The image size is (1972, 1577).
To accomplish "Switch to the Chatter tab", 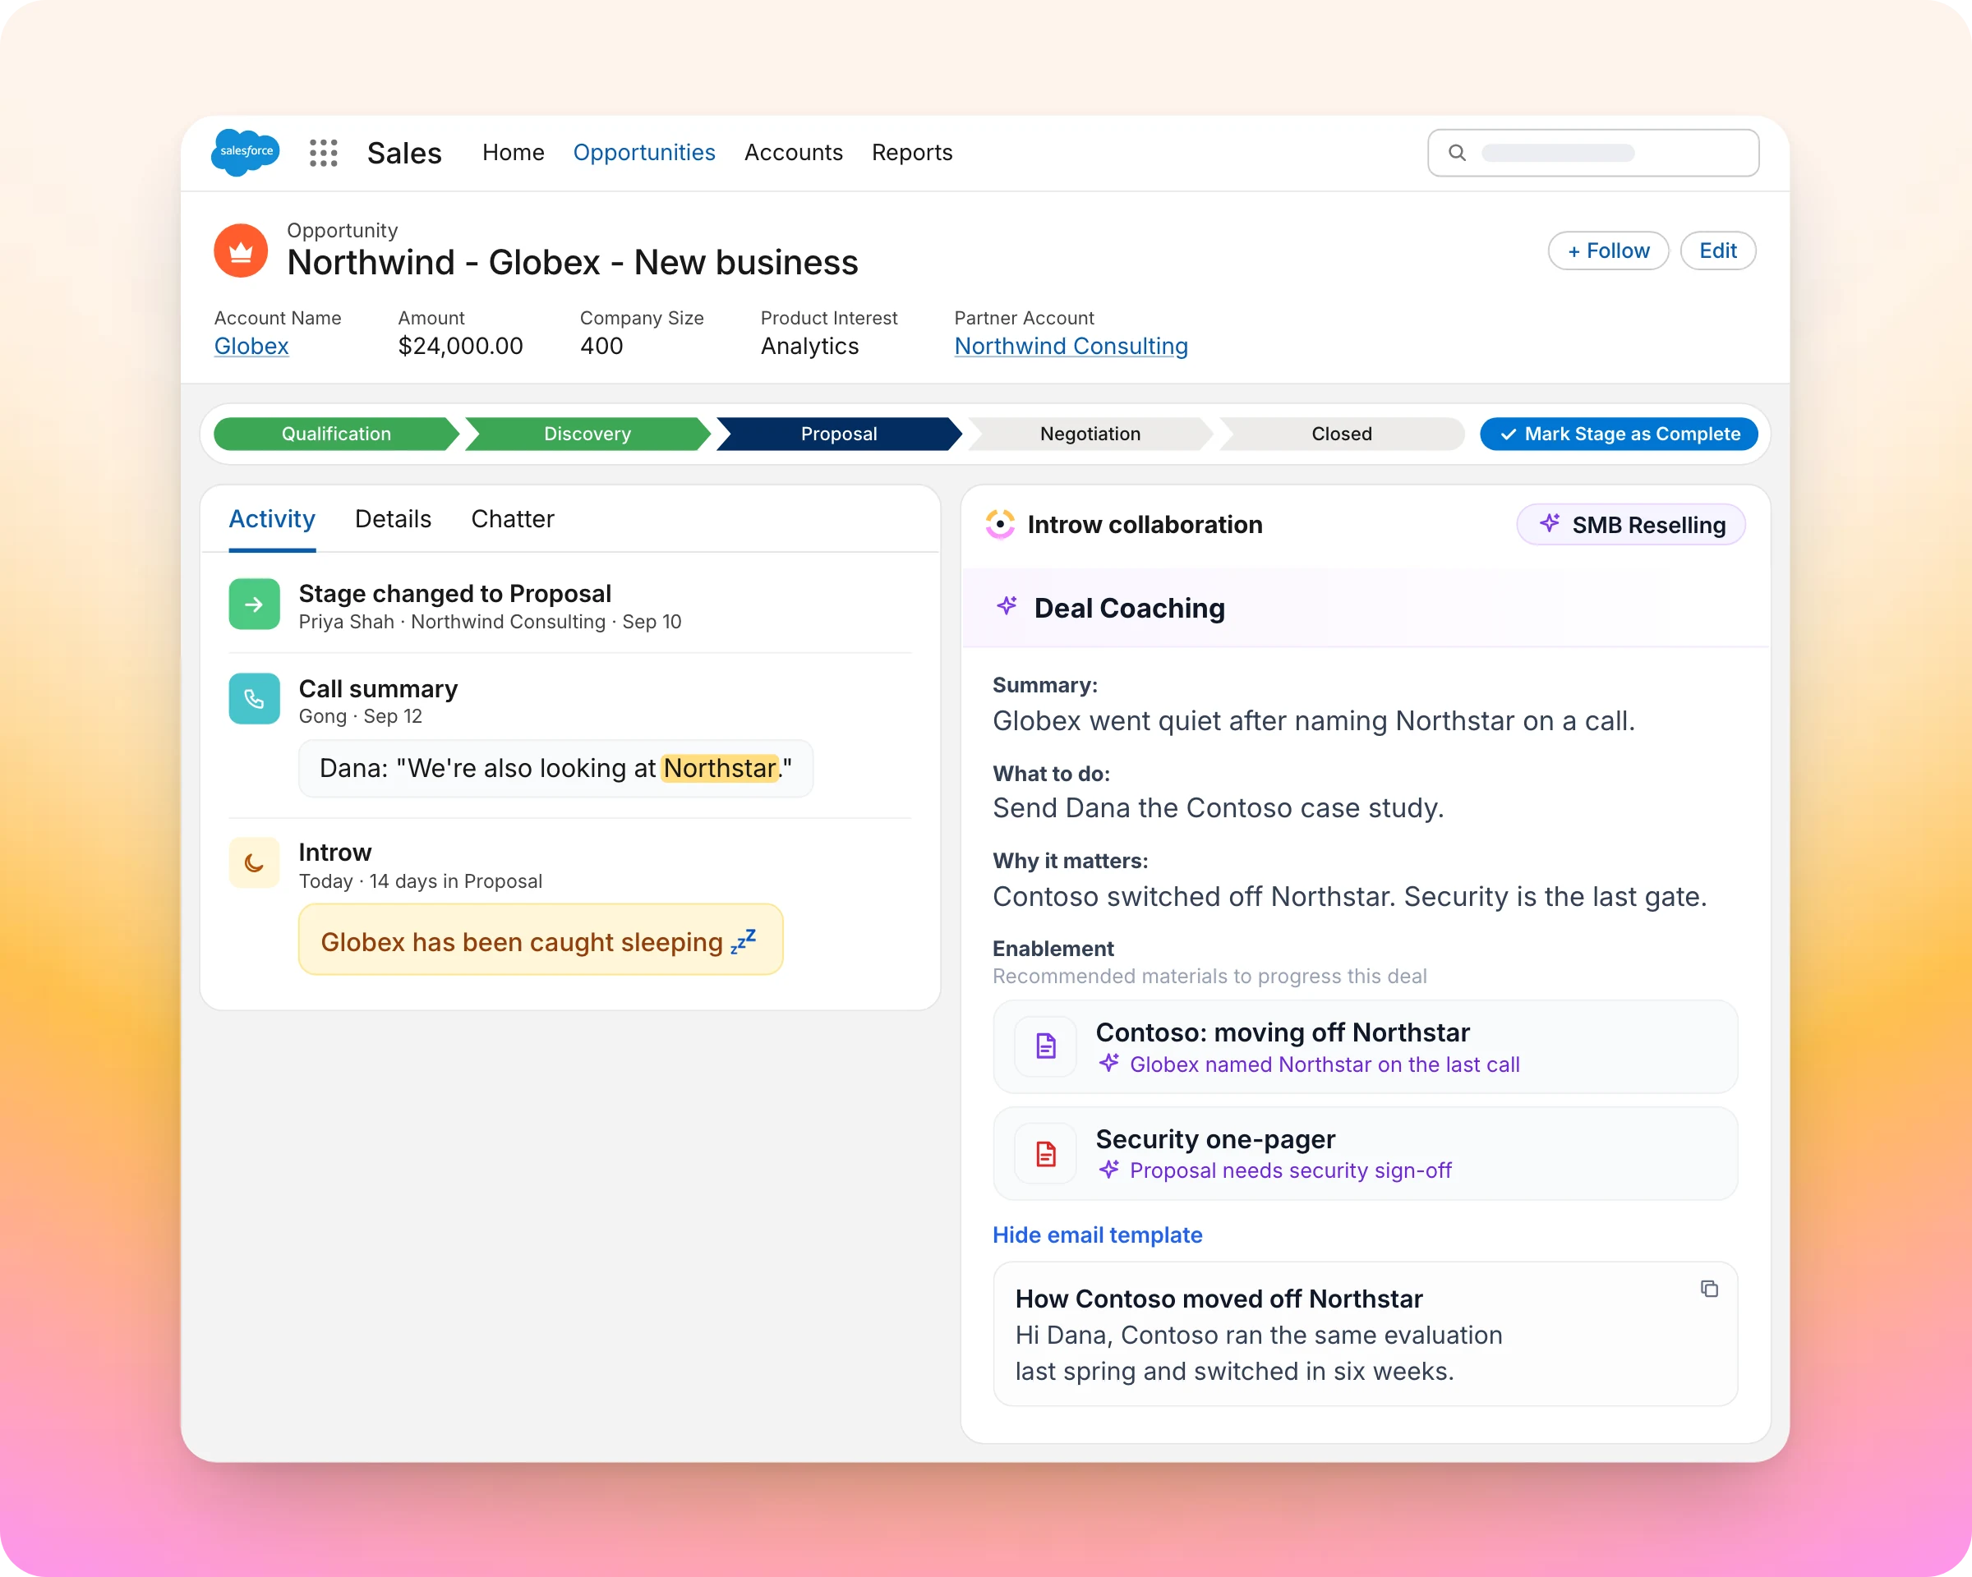I will click(x=512, y=519).
